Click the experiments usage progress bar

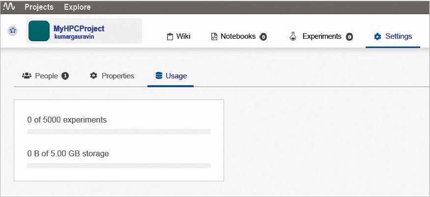pyautogui.click(x=119, y=131)
